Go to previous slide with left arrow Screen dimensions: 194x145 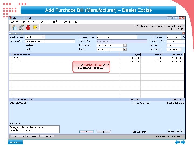(177, 142)
